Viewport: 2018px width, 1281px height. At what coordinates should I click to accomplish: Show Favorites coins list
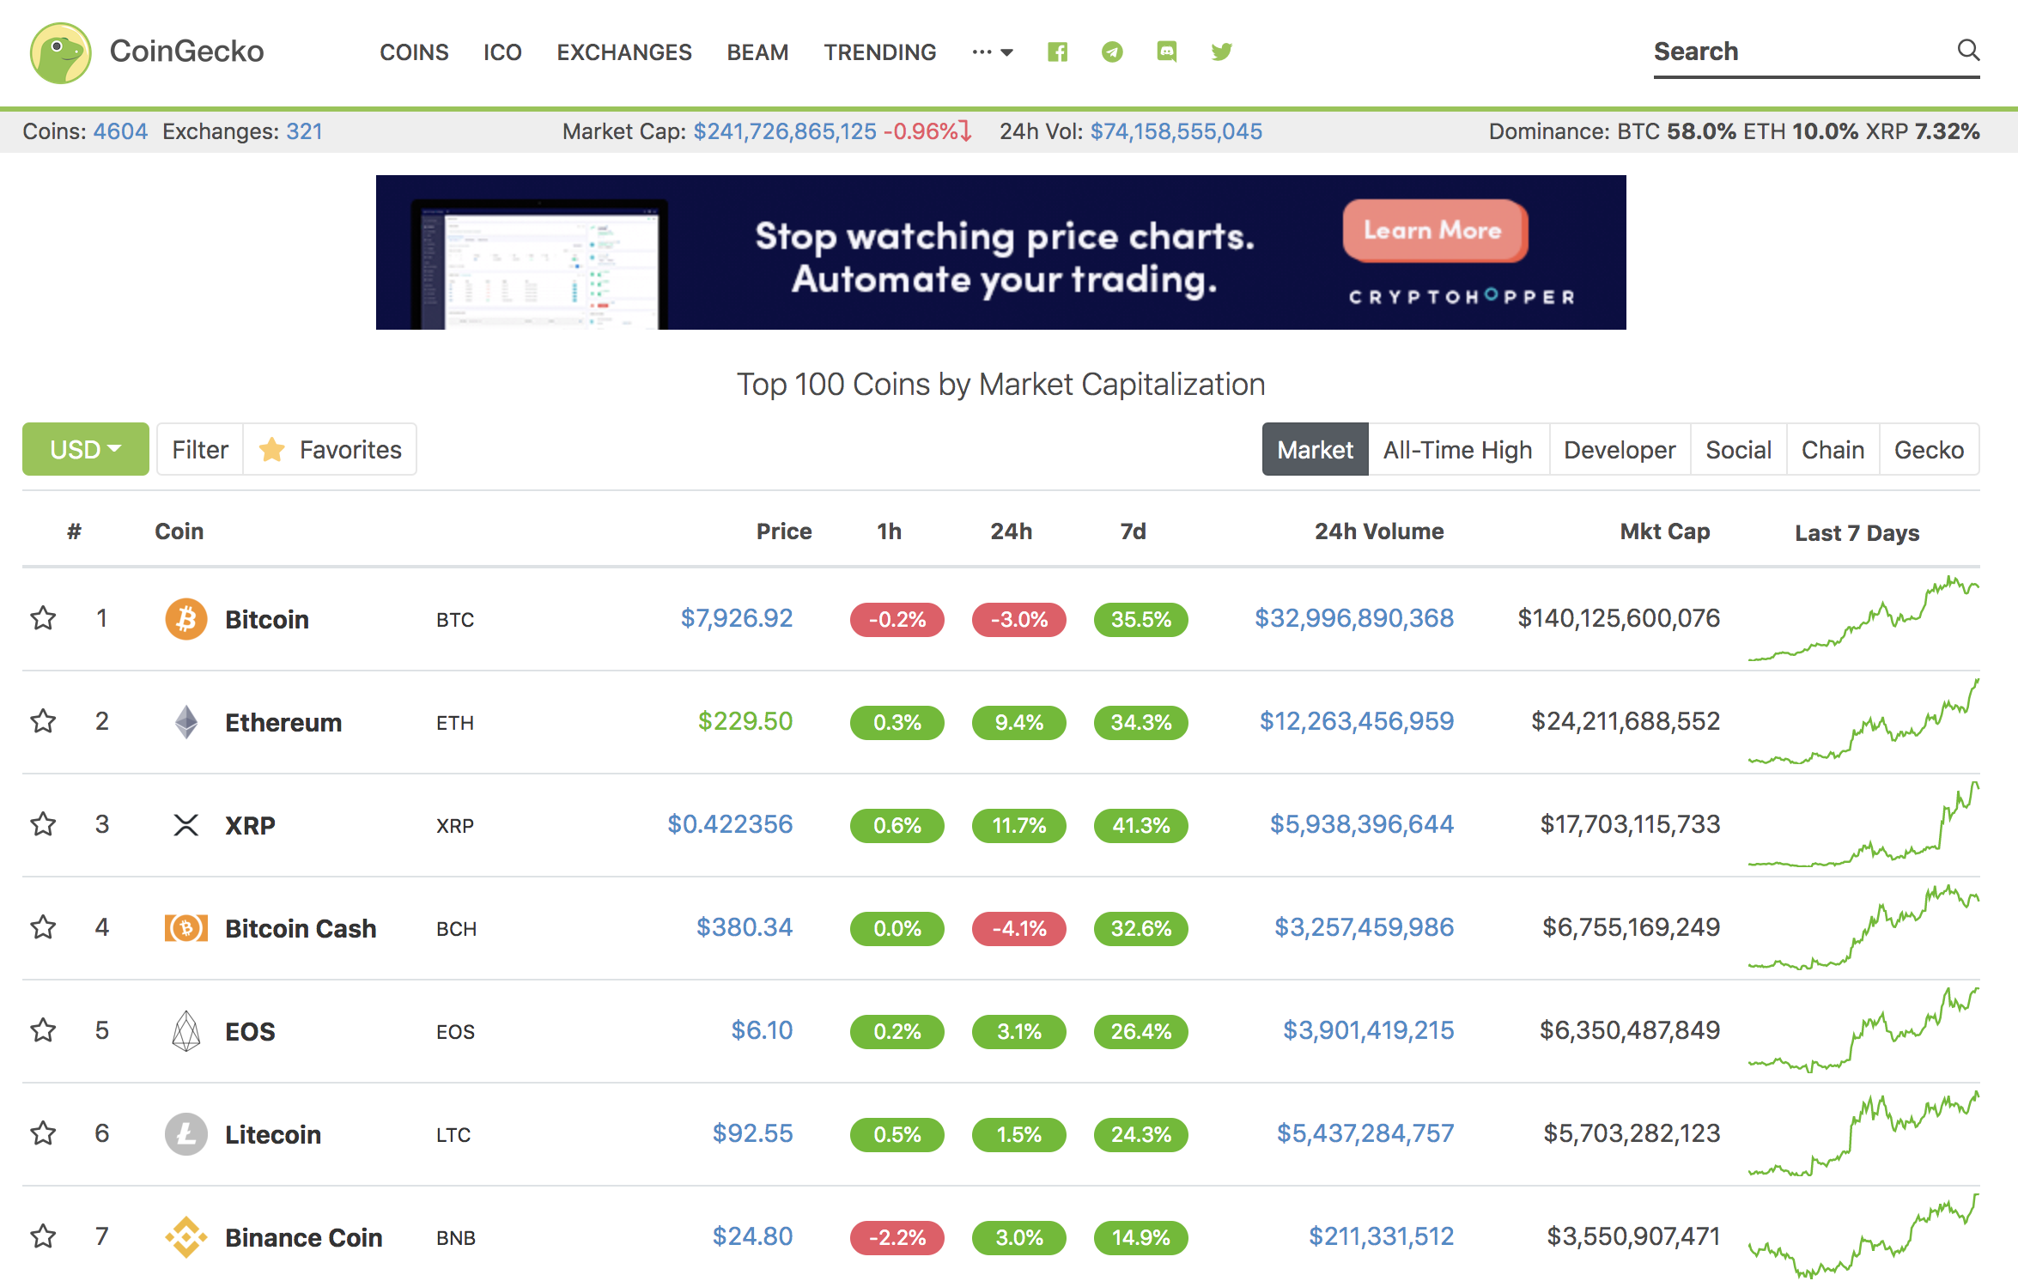pos(331,449)
